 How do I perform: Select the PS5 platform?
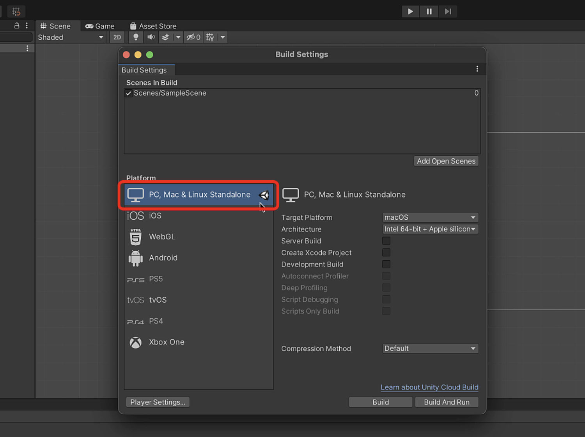[x=199, y=279]
